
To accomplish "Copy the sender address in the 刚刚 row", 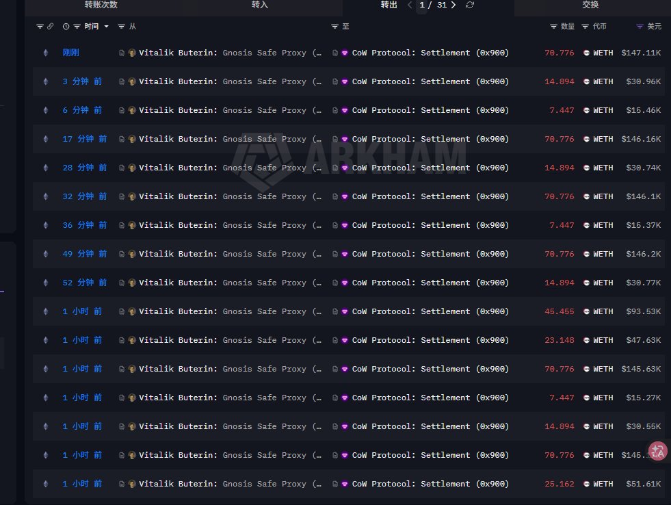I will pos(122,53).
